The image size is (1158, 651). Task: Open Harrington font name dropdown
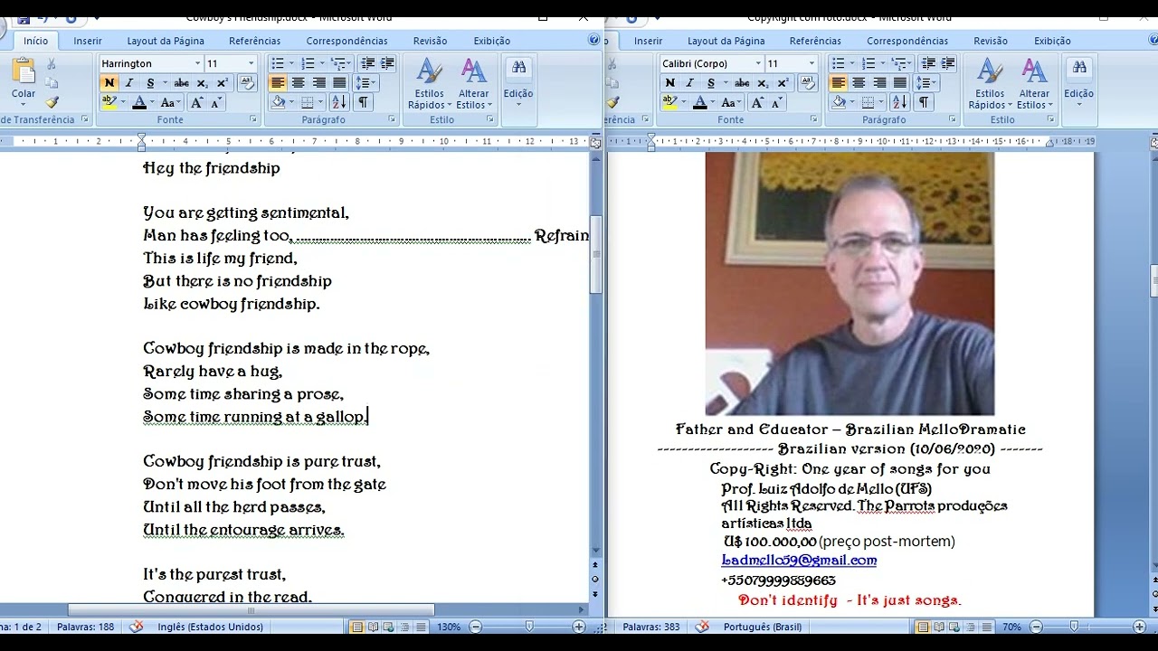tap(197, 63)
